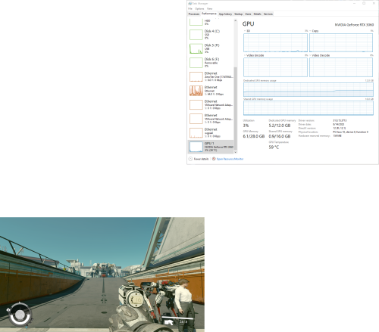Switch to the Processes tab
This screenshot has height=332, width=379.
point(194,14)
